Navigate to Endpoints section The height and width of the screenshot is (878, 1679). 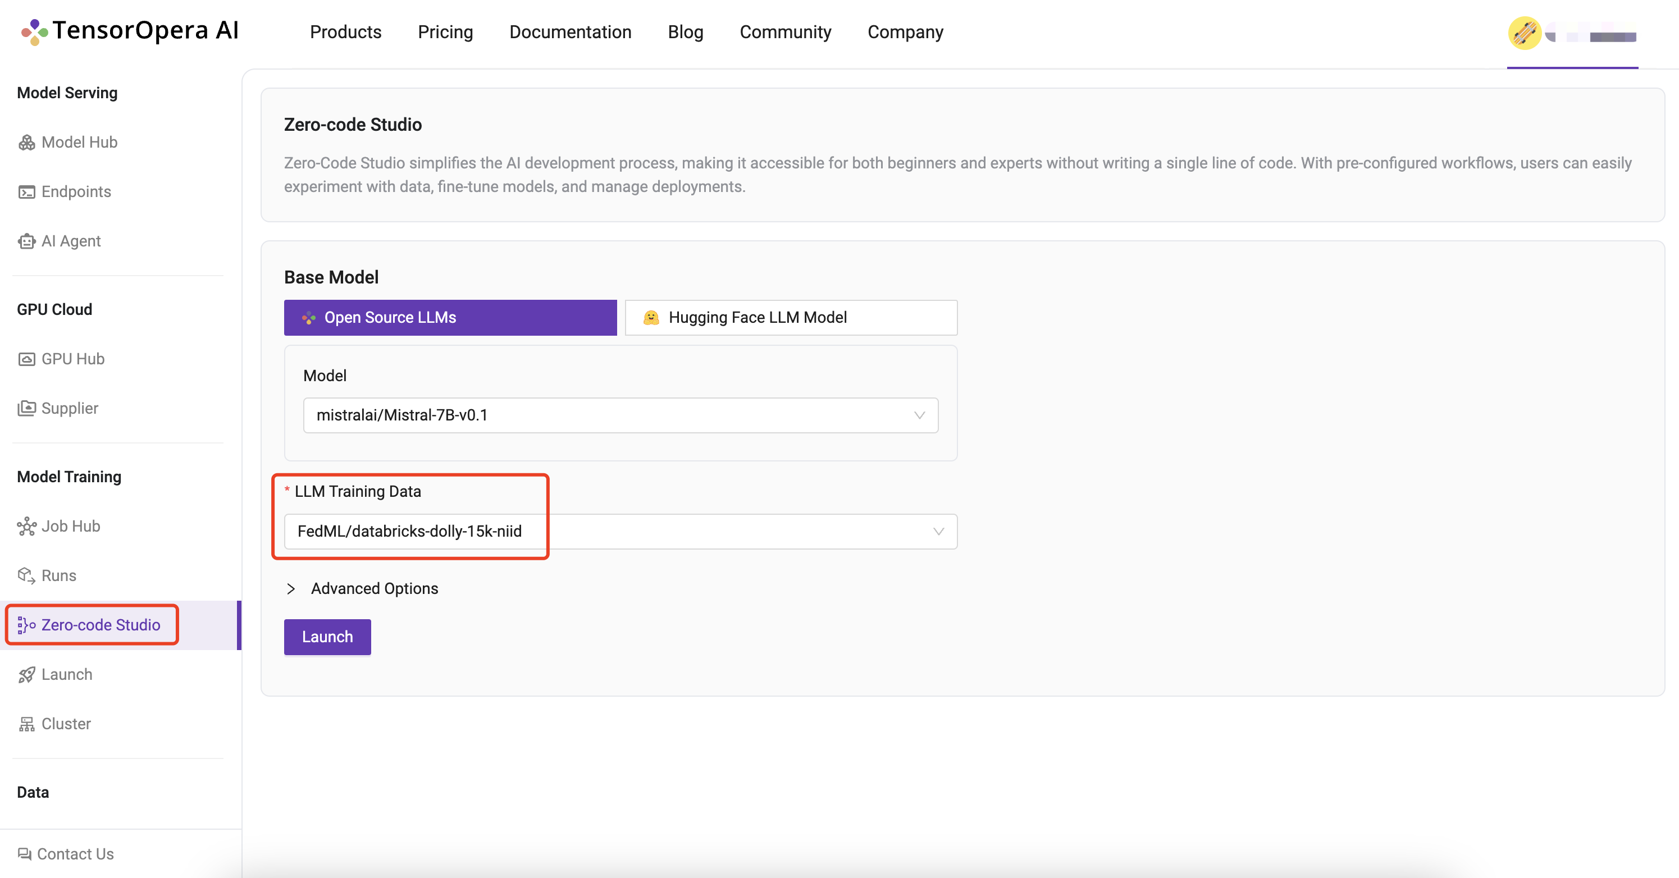(75, 191)
